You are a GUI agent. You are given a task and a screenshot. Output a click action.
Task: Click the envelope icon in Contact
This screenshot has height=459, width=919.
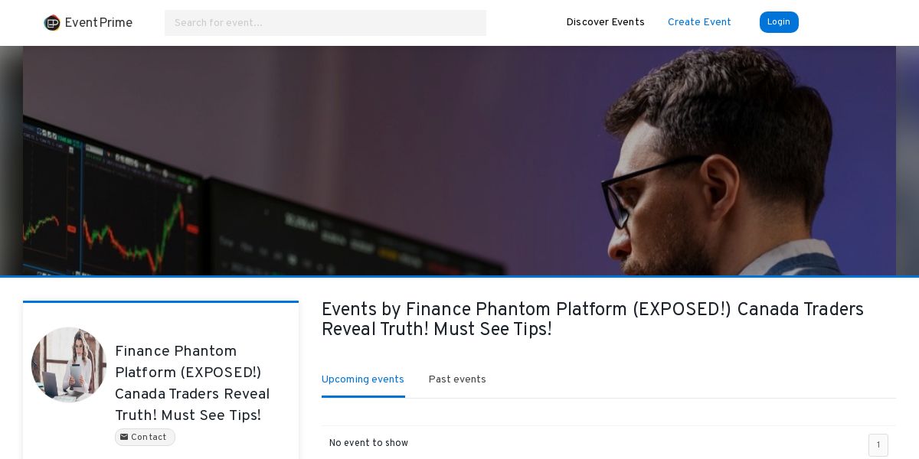(x=124, y=438)
